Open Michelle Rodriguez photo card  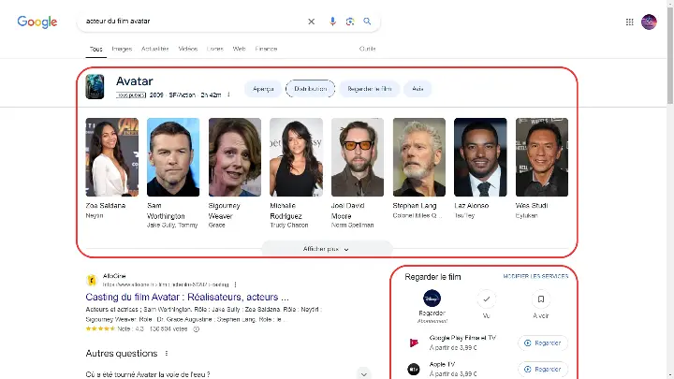coord(296,157)
